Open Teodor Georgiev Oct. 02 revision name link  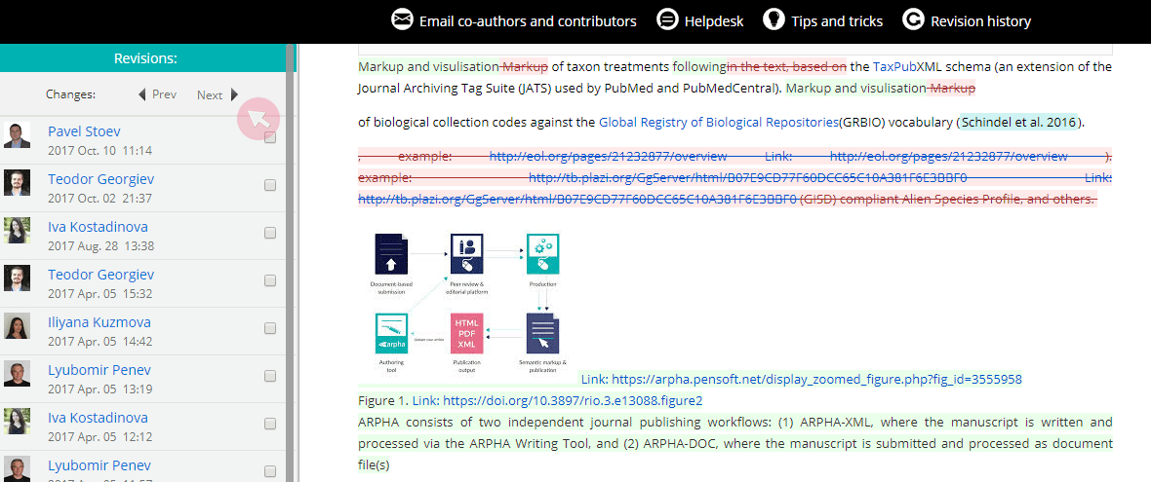[100, 179]
